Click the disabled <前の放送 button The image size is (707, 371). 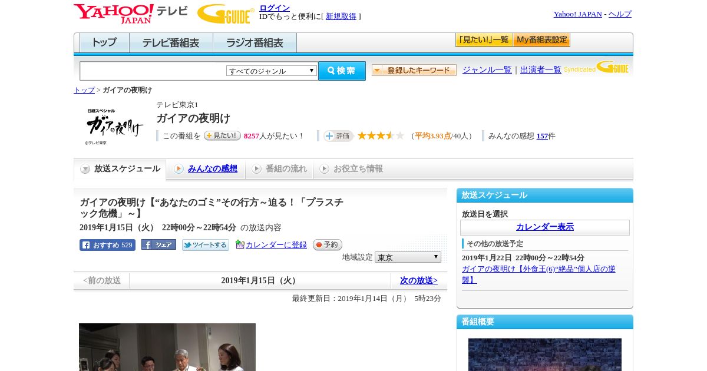(102, 281)
